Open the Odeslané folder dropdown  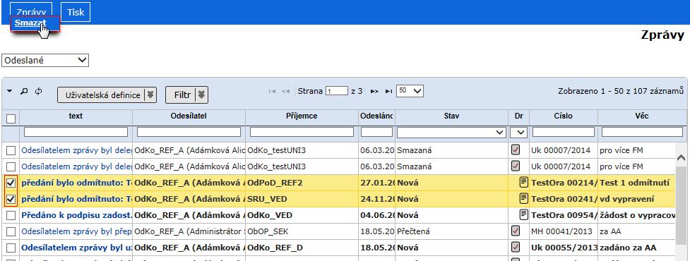45,61
